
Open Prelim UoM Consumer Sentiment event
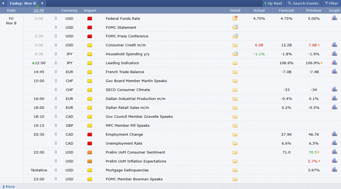click(135, 152)
